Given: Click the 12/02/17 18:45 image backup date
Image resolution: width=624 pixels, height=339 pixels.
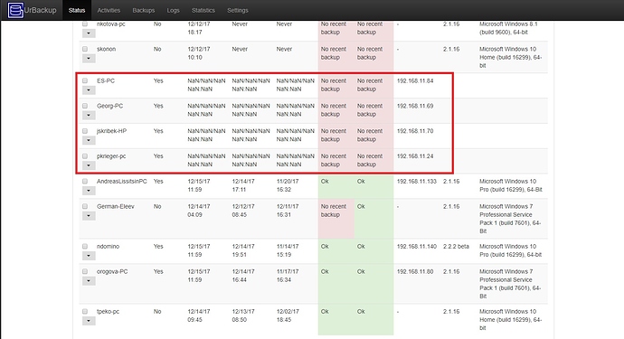Looking at the screenshot, I should [288, 315].
